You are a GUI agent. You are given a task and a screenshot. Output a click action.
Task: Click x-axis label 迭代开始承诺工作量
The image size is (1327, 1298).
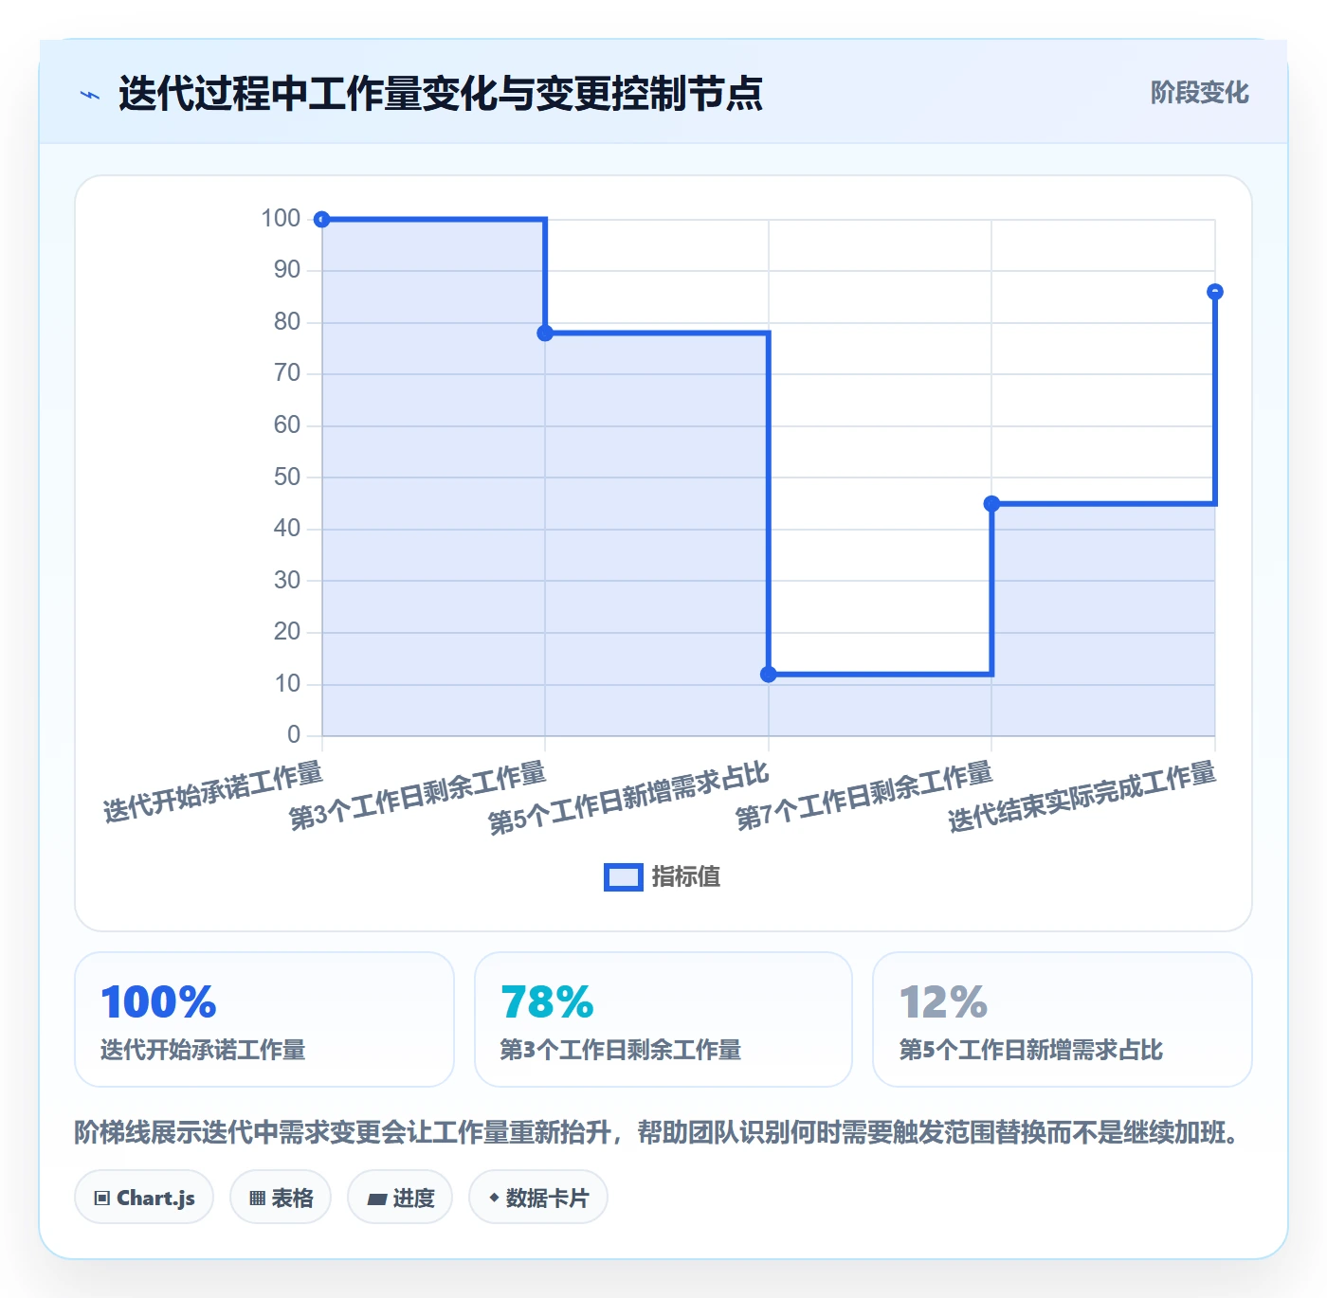tap(213, 792)
